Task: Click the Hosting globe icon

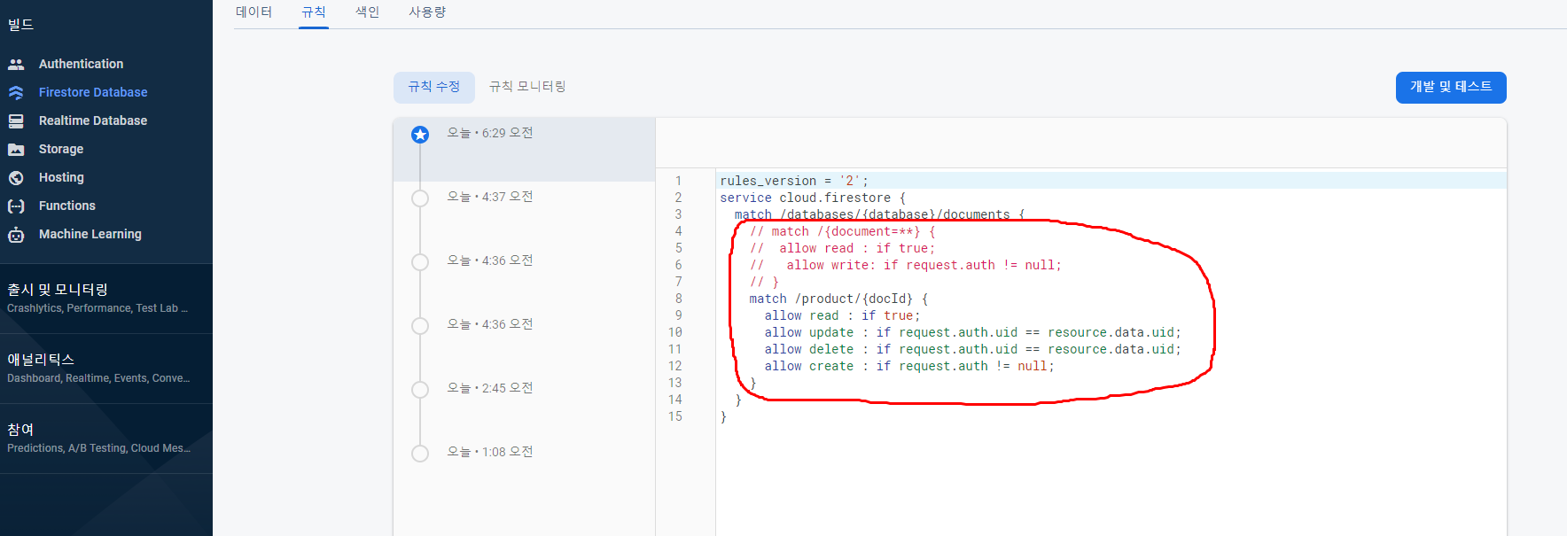Action: click(16, 177)
